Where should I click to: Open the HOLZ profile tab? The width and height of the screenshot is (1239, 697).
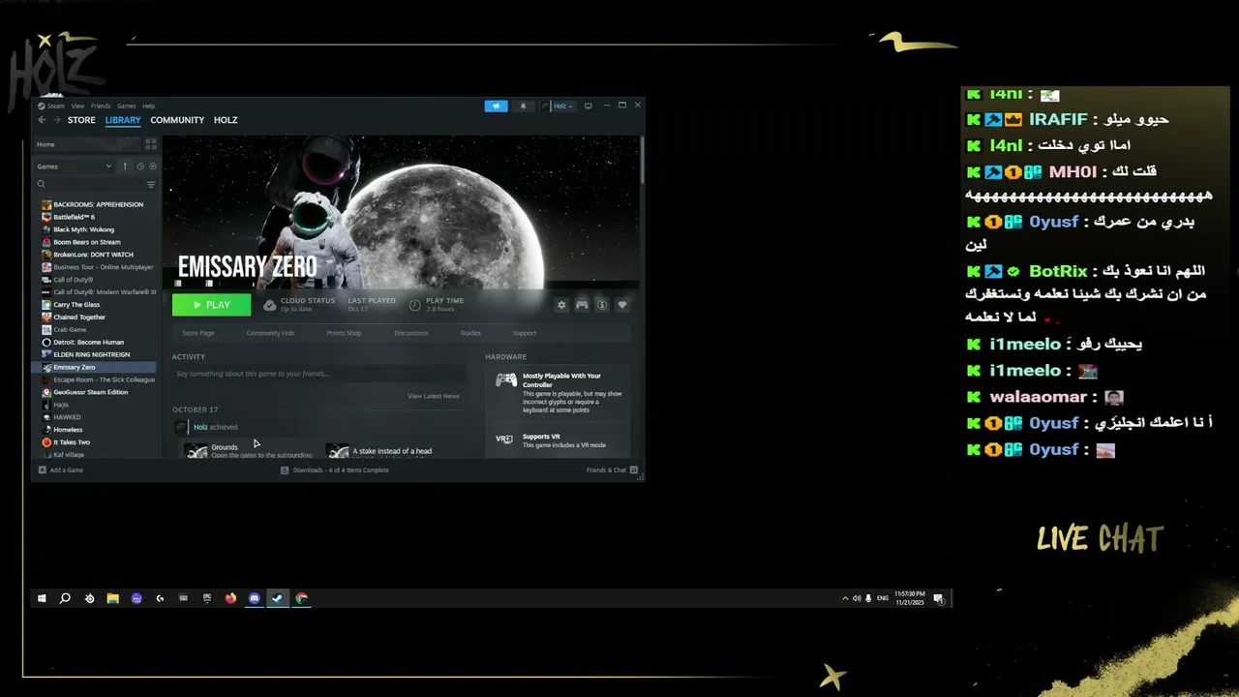pyautogui.click(x=226, y=120)
